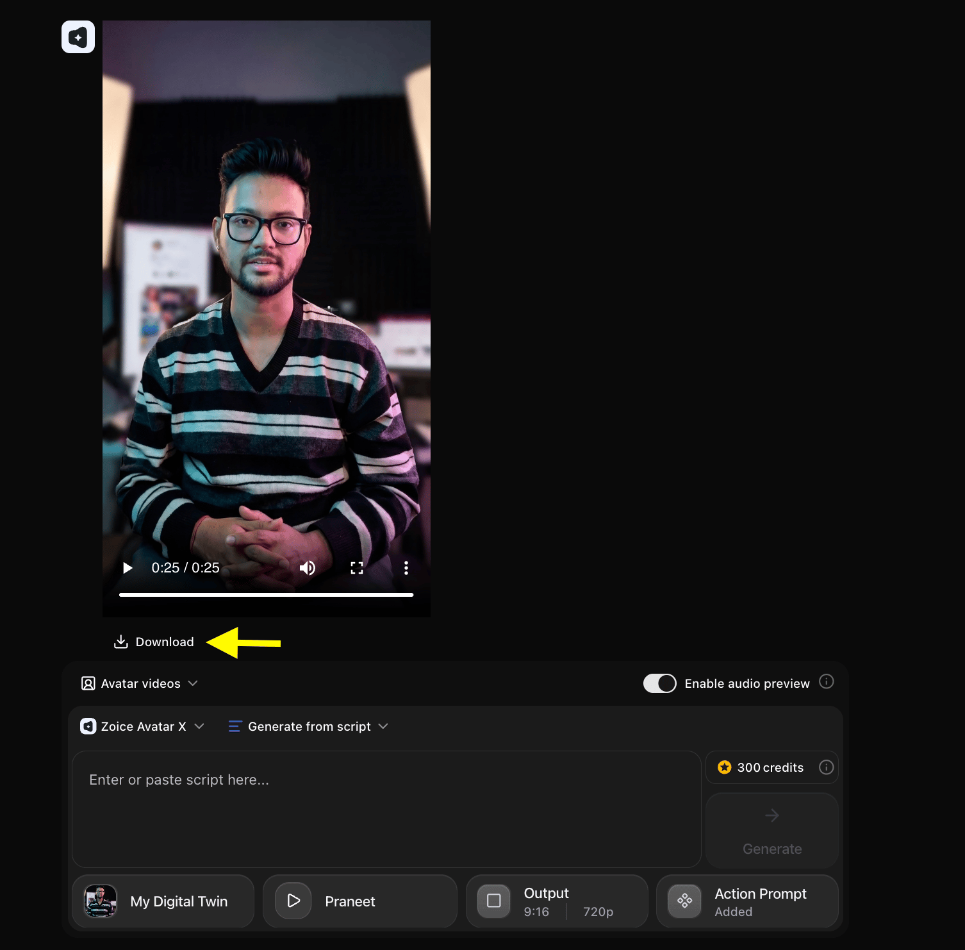Mute the video with the speaker icon

(x=308, y=568)
